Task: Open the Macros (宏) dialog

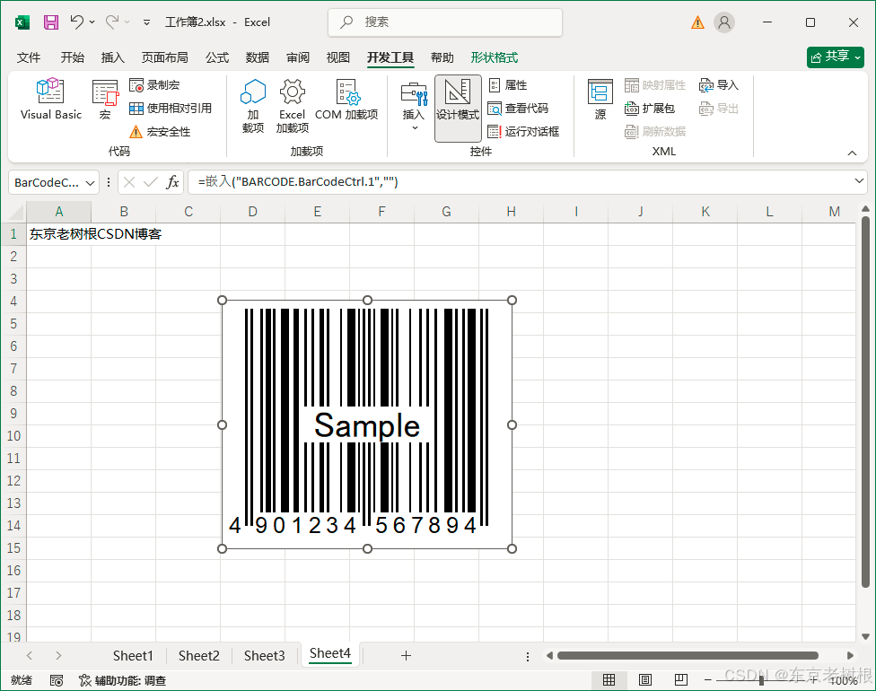Action: tap(105, 100)
